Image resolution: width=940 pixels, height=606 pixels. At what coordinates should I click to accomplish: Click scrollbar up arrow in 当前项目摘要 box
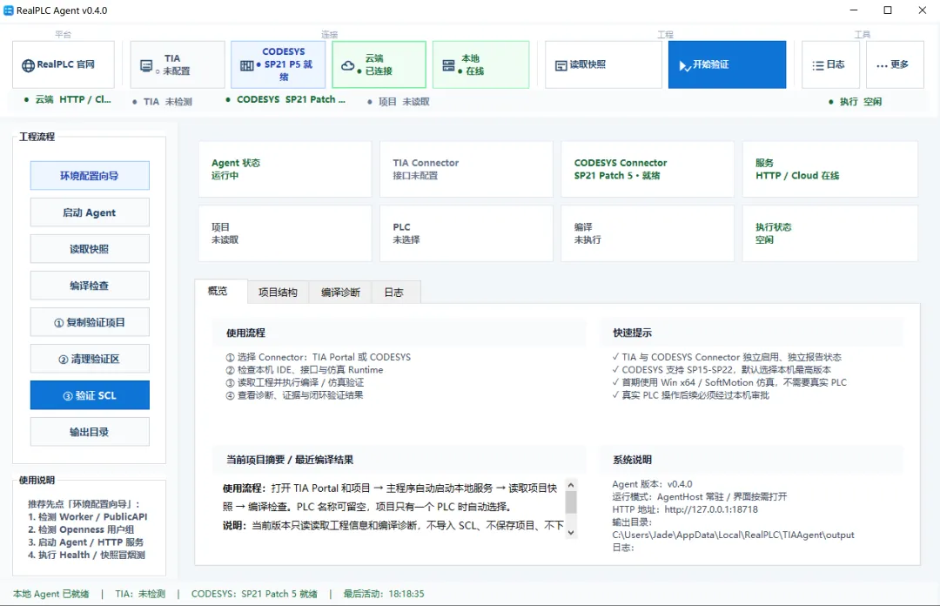[571, 485]
